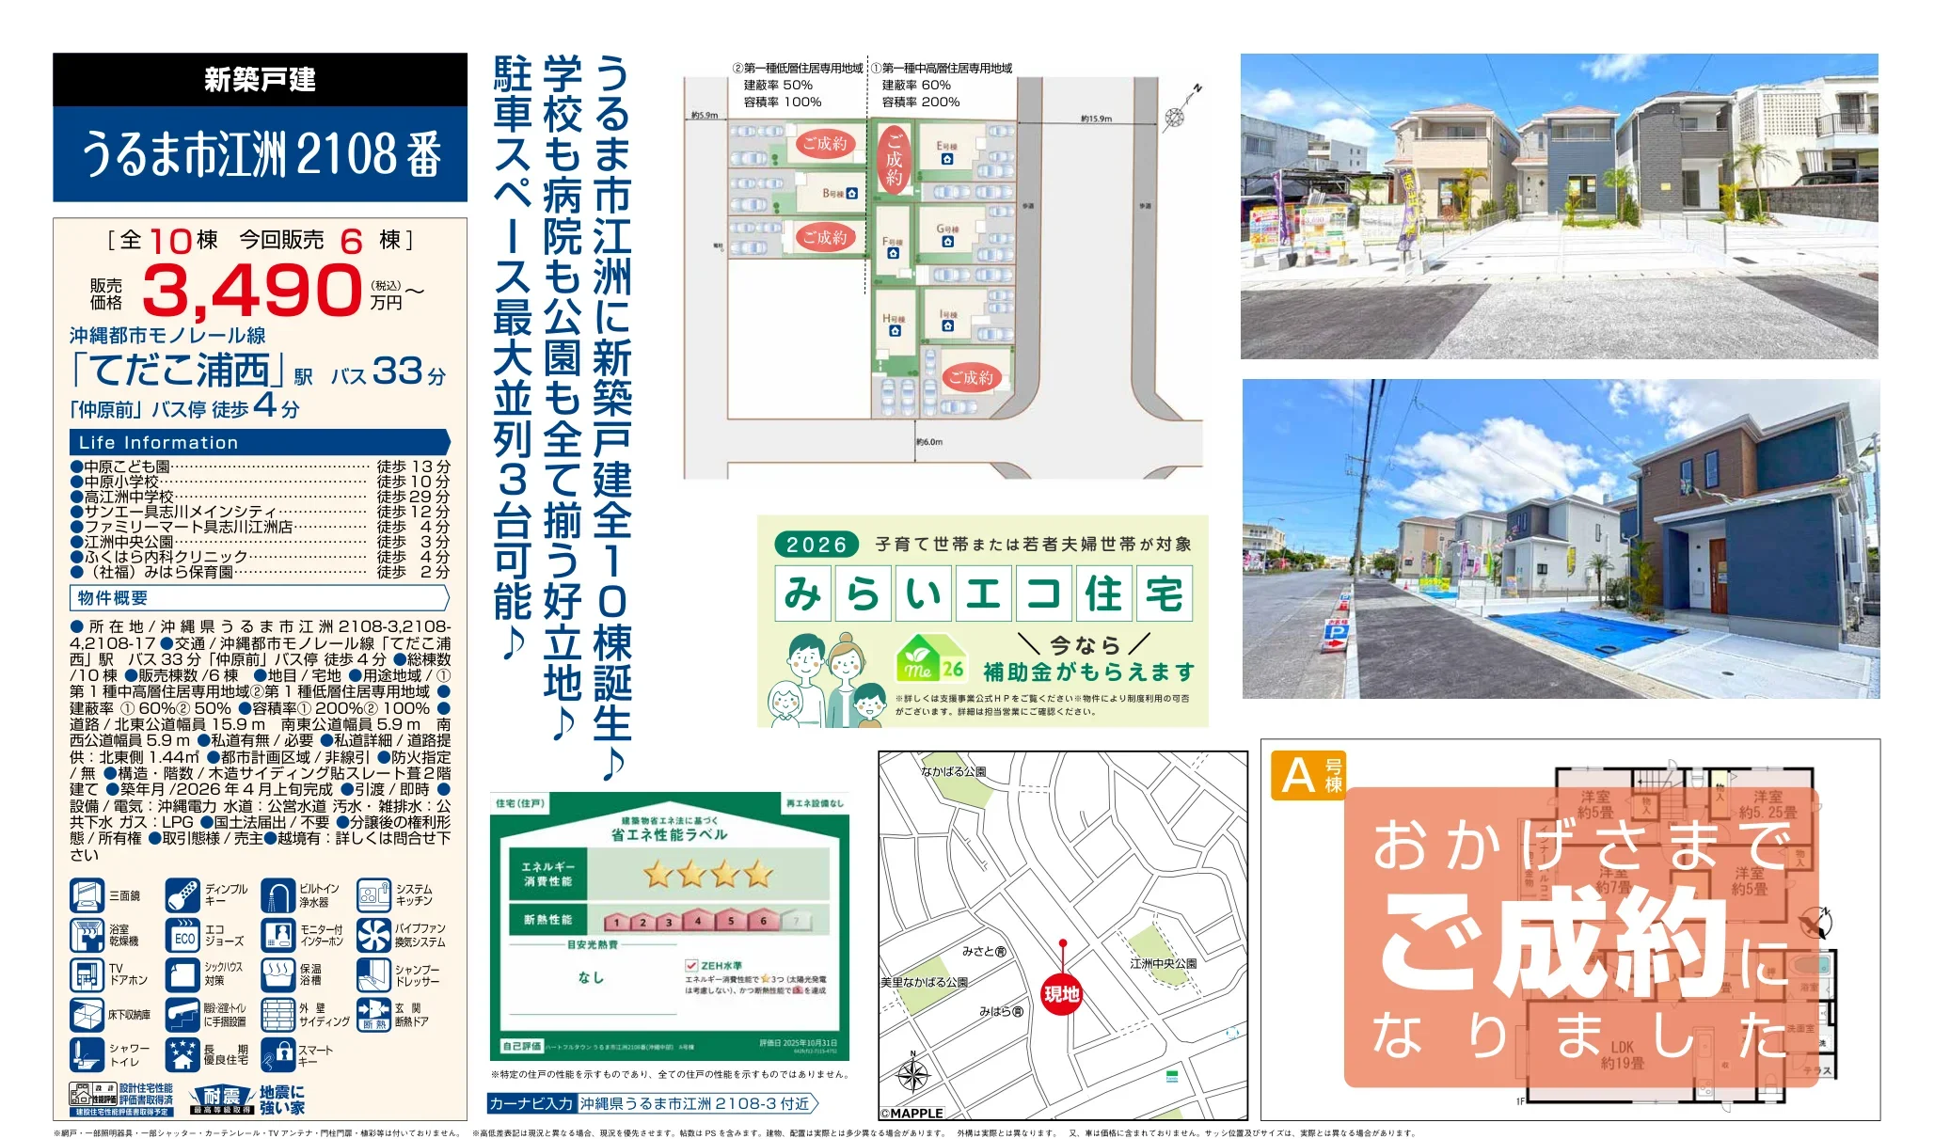Click the house icon on lot F号棟

[893, 254]
